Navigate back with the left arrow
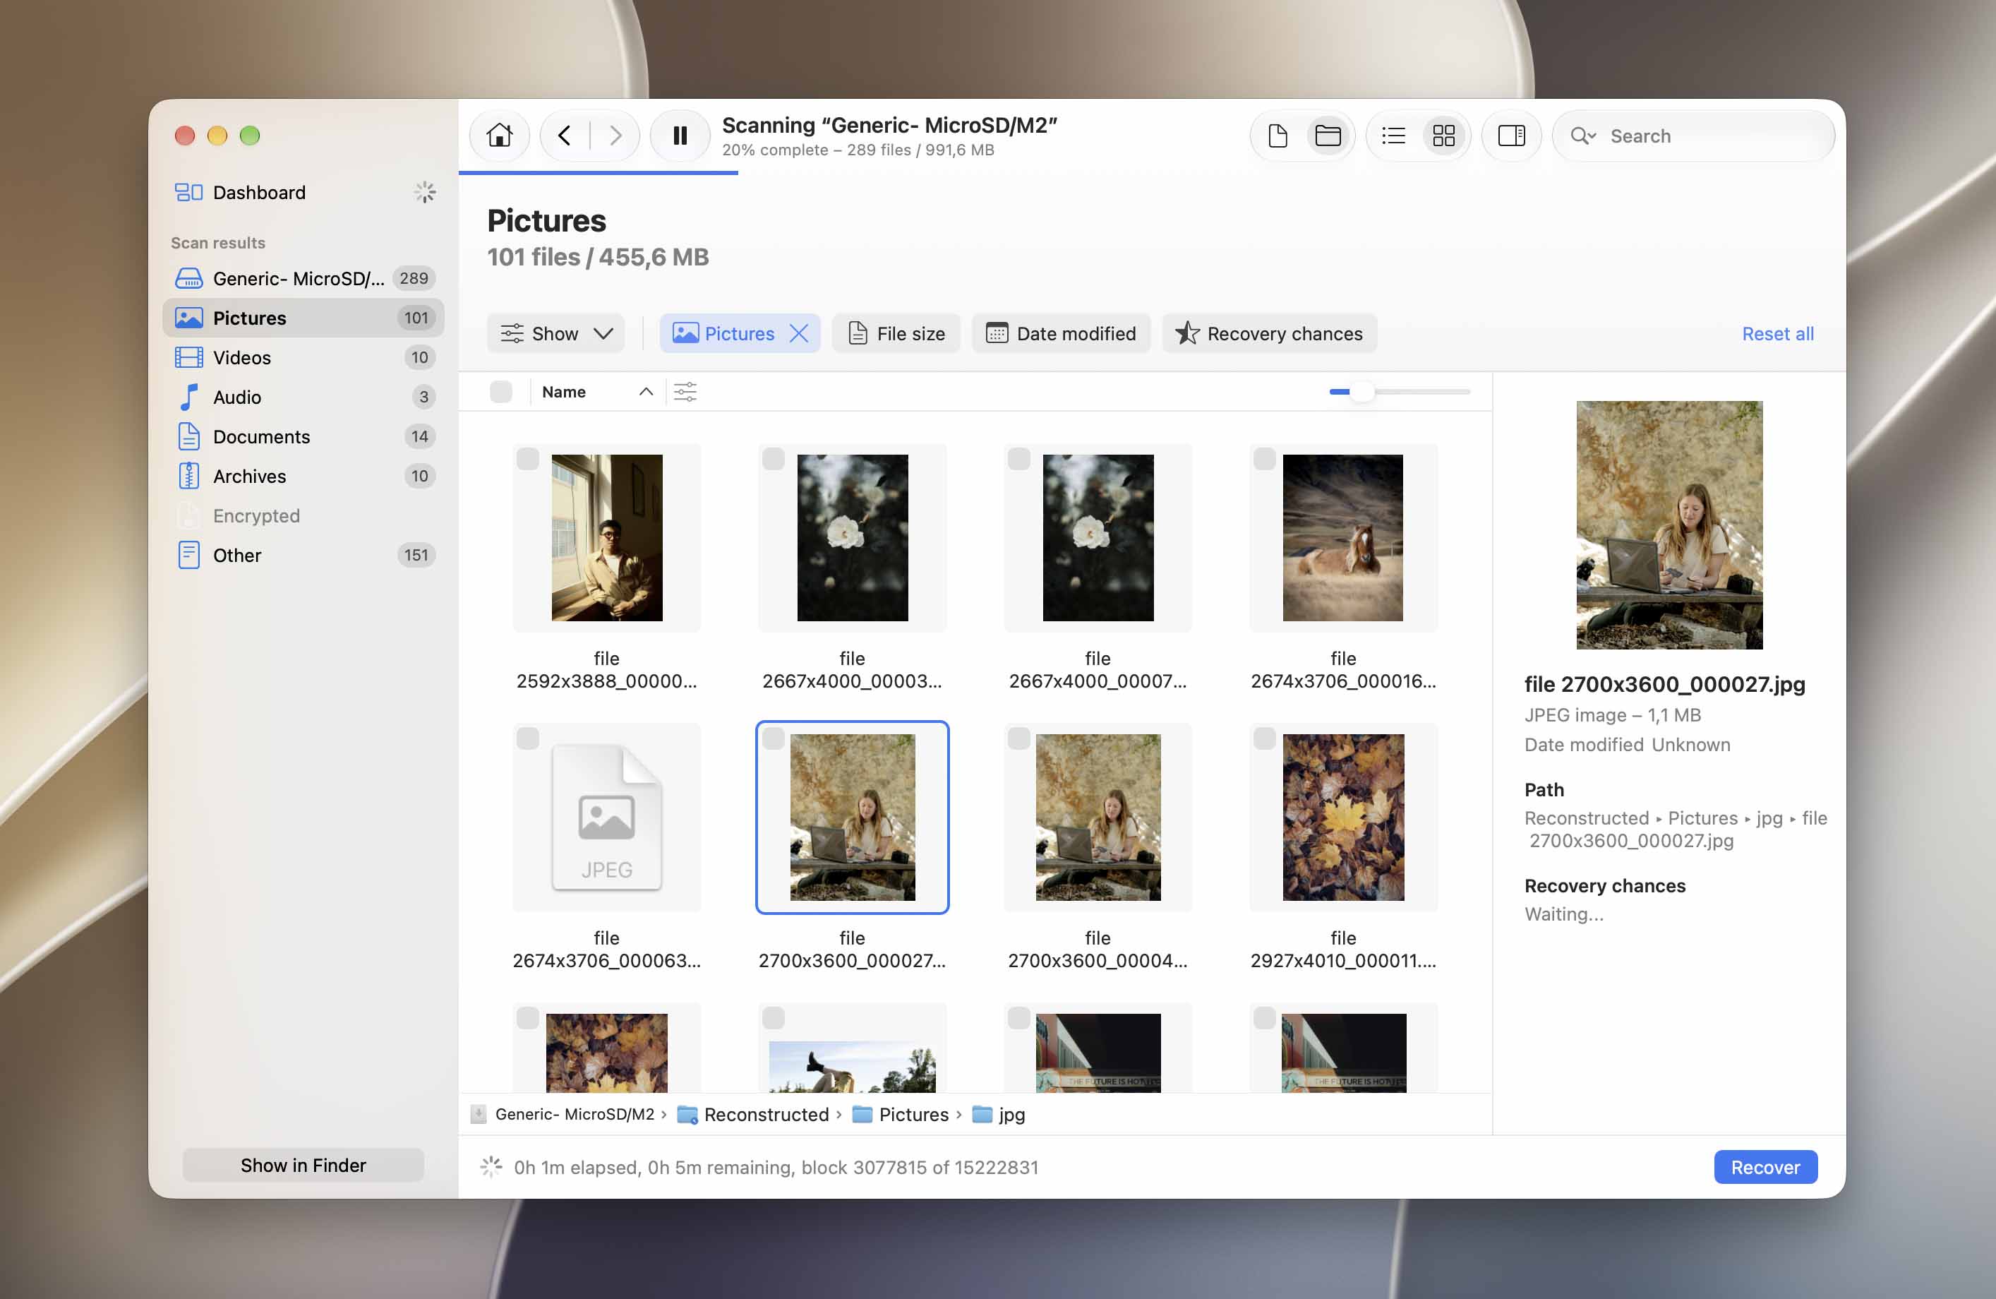 (x=565, y=135)
